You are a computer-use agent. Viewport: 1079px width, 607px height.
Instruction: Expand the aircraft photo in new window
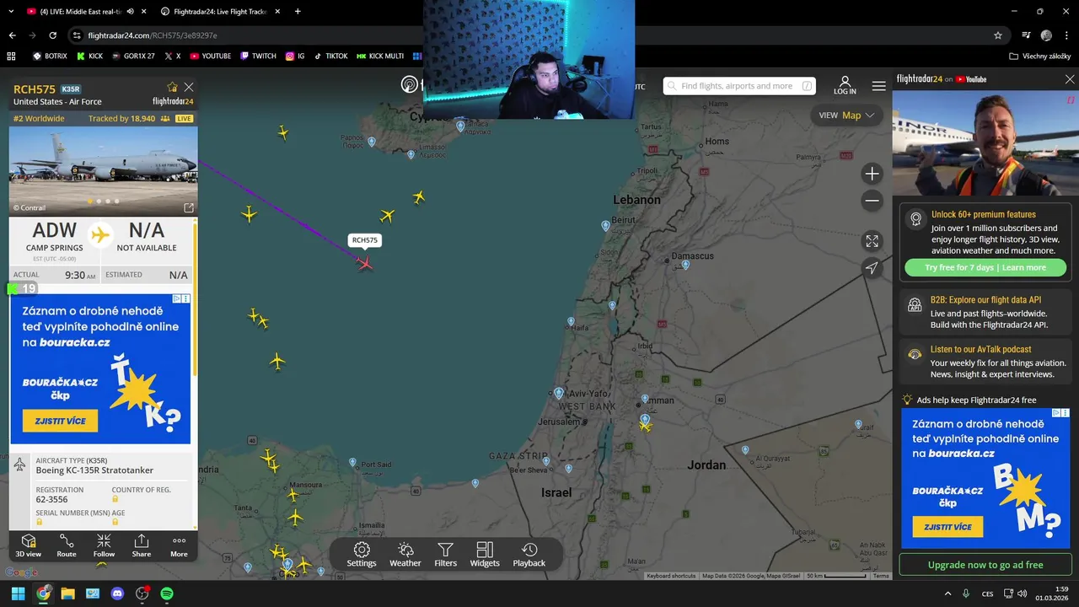(189, 207)
